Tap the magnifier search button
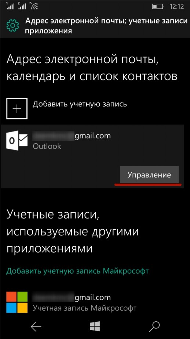 click(x=154, y=326)
